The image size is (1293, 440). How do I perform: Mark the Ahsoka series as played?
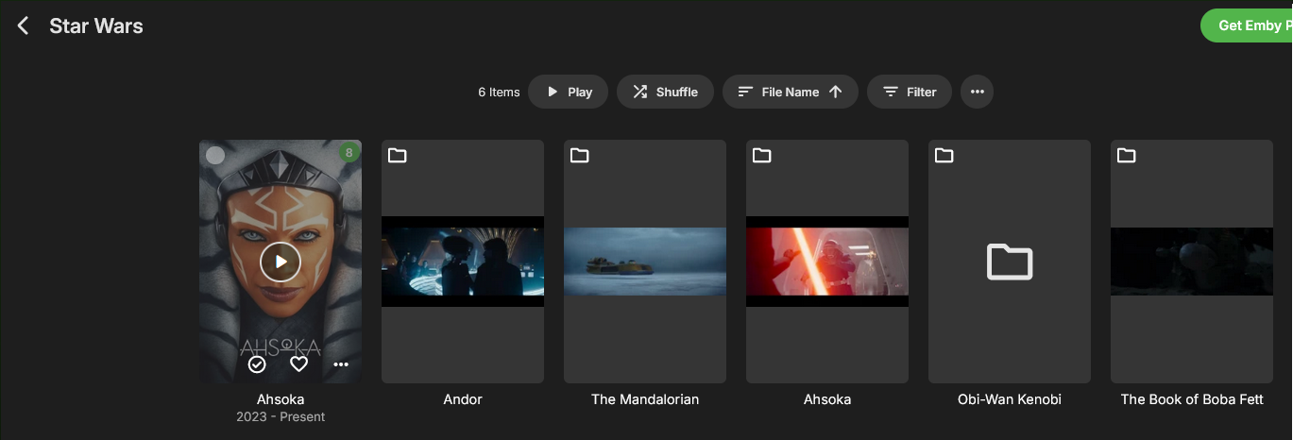coord(257,364)
